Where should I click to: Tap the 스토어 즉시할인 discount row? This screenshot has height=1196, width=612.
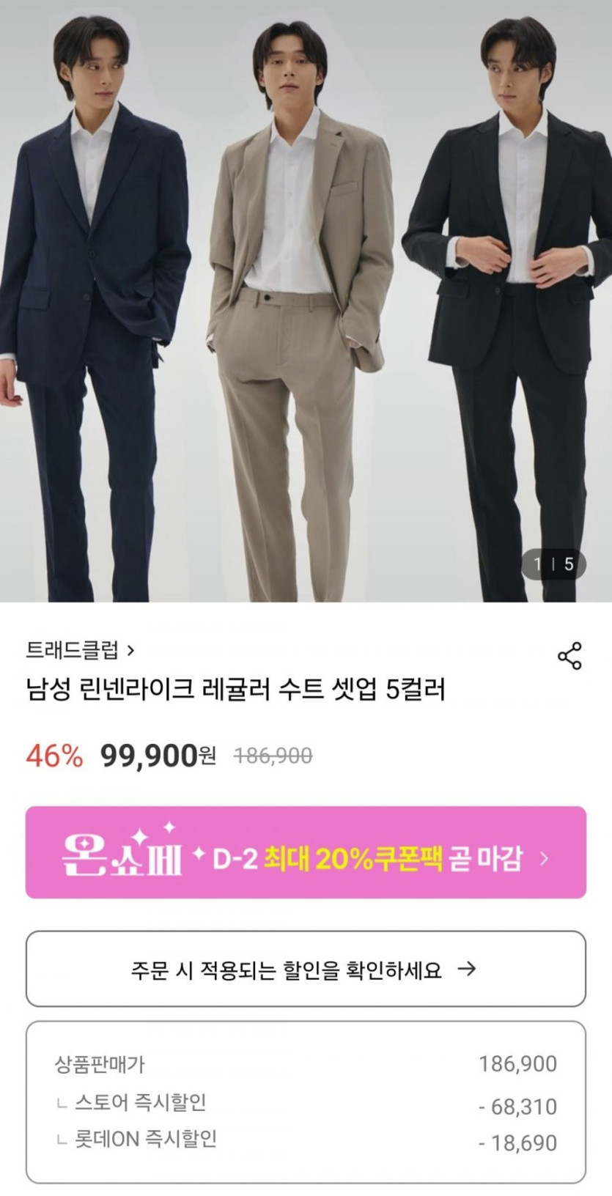point(306,1104)
